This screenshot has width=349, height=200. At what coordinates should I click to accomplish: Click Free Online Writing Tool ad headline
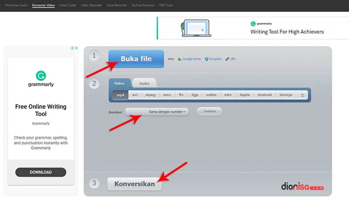41,110
